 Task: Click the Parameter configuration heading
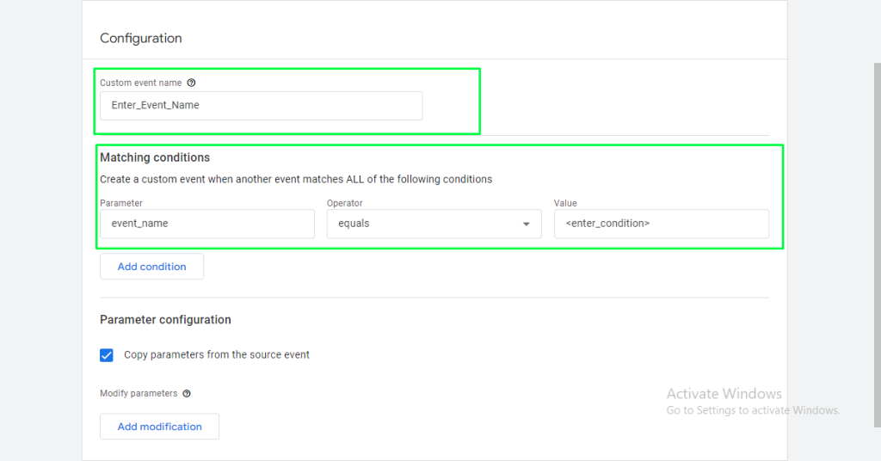[x=165, y=320]
